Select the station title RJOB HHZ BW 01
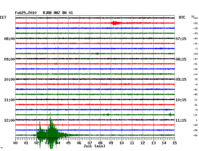 click(58, 13)
